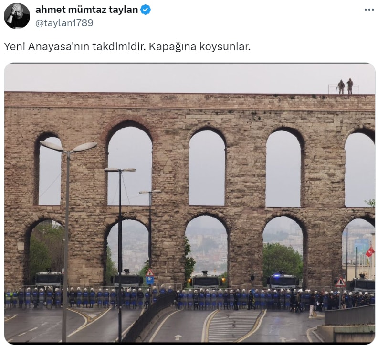Click the blue verified badge
This screenshot has height=348, width=378.
coord(146,10)
